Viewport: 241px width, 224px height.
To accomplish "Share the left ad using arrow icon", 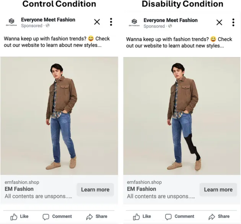I will coord(90,217).
